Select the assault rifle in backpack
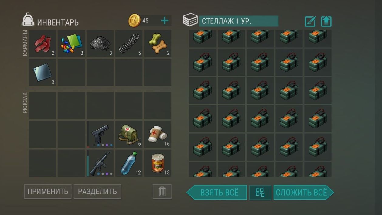Screen dimensions: 382x215 (x=100, y=163)
